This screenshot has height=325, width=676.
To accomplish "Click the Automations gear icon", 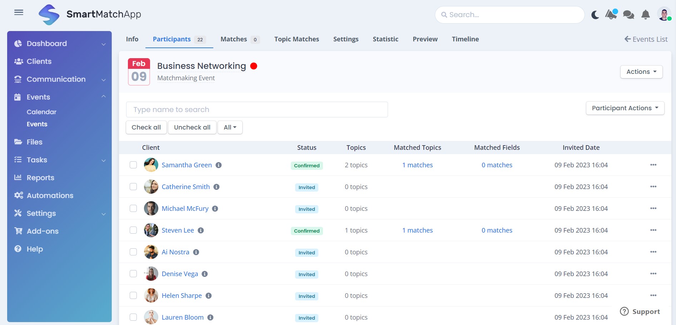I will click(19, 195).
